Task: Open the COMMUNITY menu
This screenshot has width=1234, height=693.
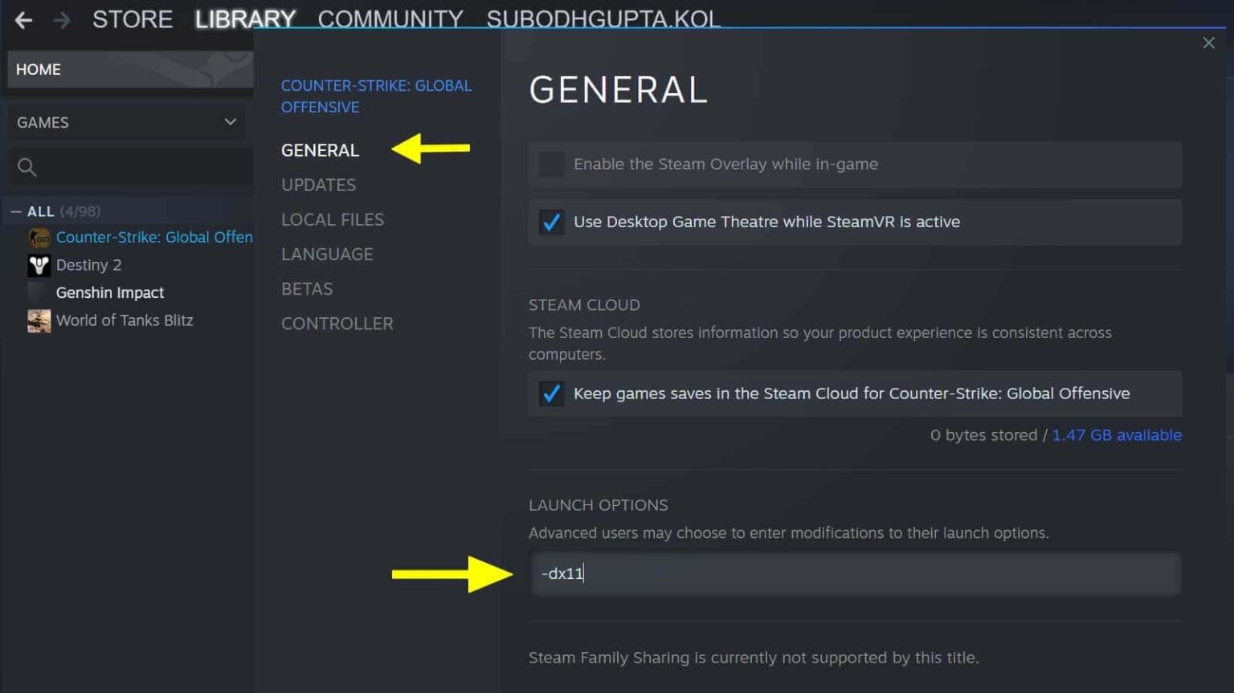Action: click(390, 18)
